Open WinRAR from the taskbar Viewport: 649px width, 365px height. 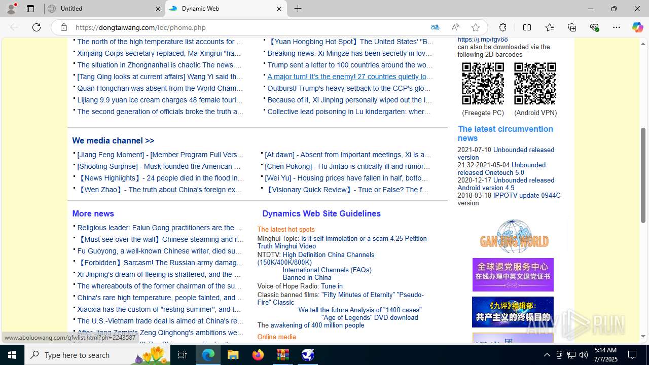(x=283, y=355)
